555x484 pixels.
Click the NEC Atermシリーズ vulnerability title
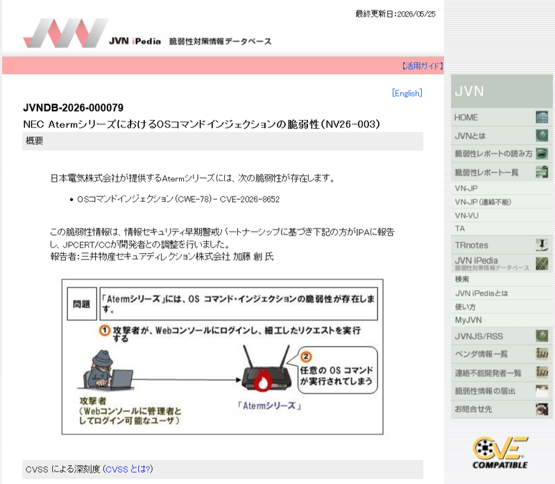click(201, 124)
